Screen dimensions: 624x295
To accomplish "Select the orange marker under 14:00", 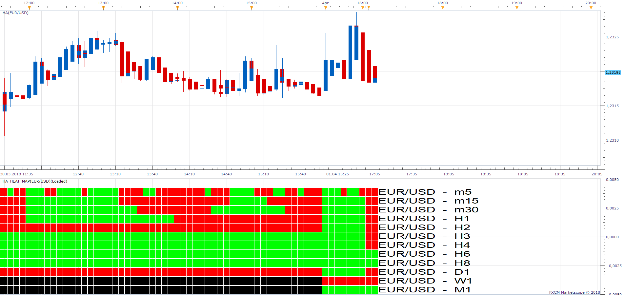I will click(177, 8).
